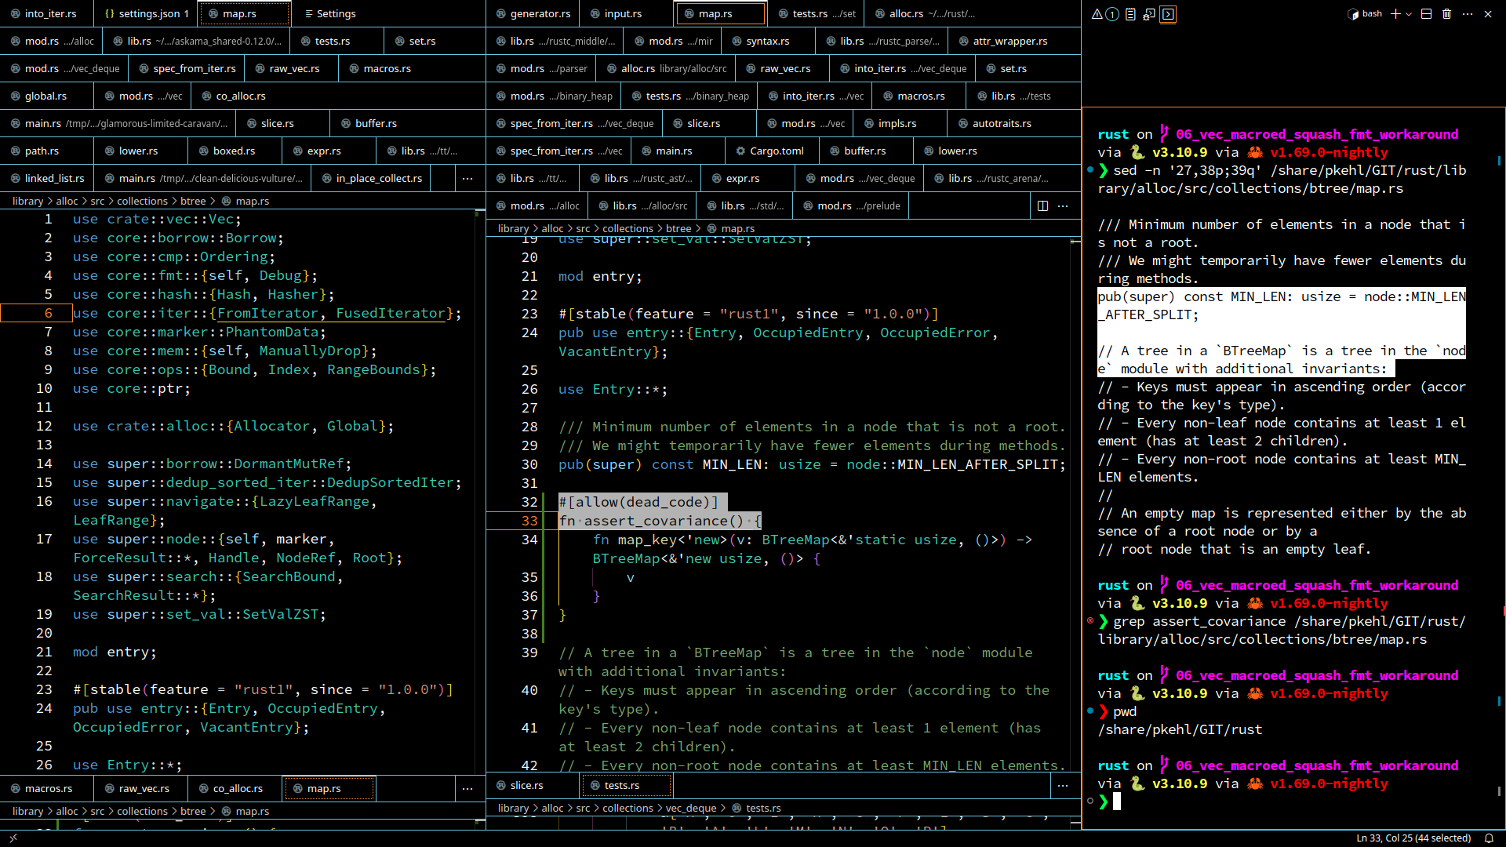Open path.rs tab
The width and height of the screenshot is (1506, 847).
(47, 151)
